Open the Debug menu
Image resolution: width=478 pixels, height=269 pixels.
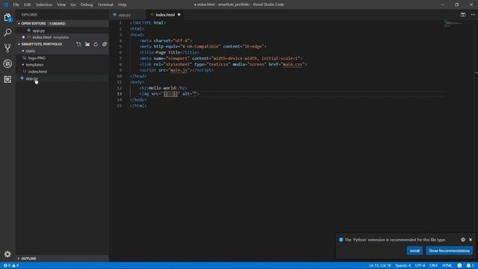tap(87, 4)
